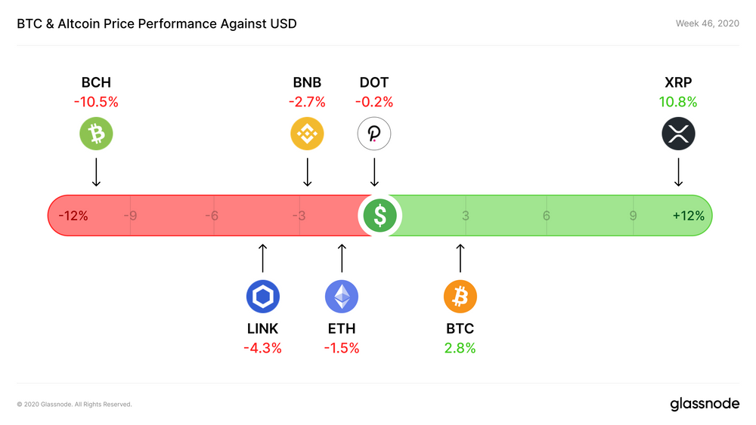This screenshot has height=425, width=756.
Task: Click the BTC 2.8% percentage text
Action: pyautogui.click(x=460, y=348)
